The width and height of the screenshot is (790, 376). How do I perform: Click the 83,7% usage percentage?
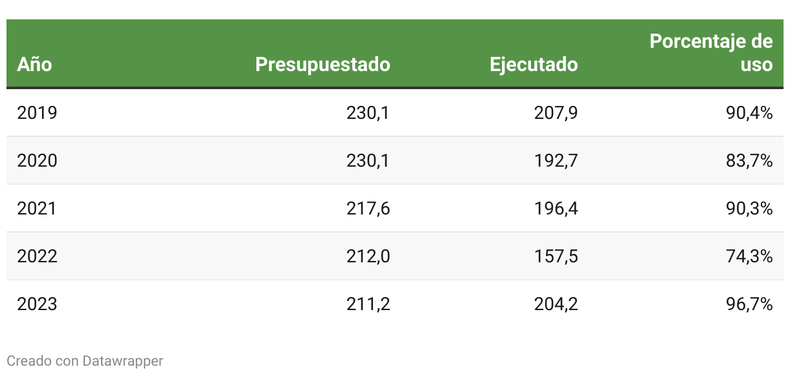point(749,161)
